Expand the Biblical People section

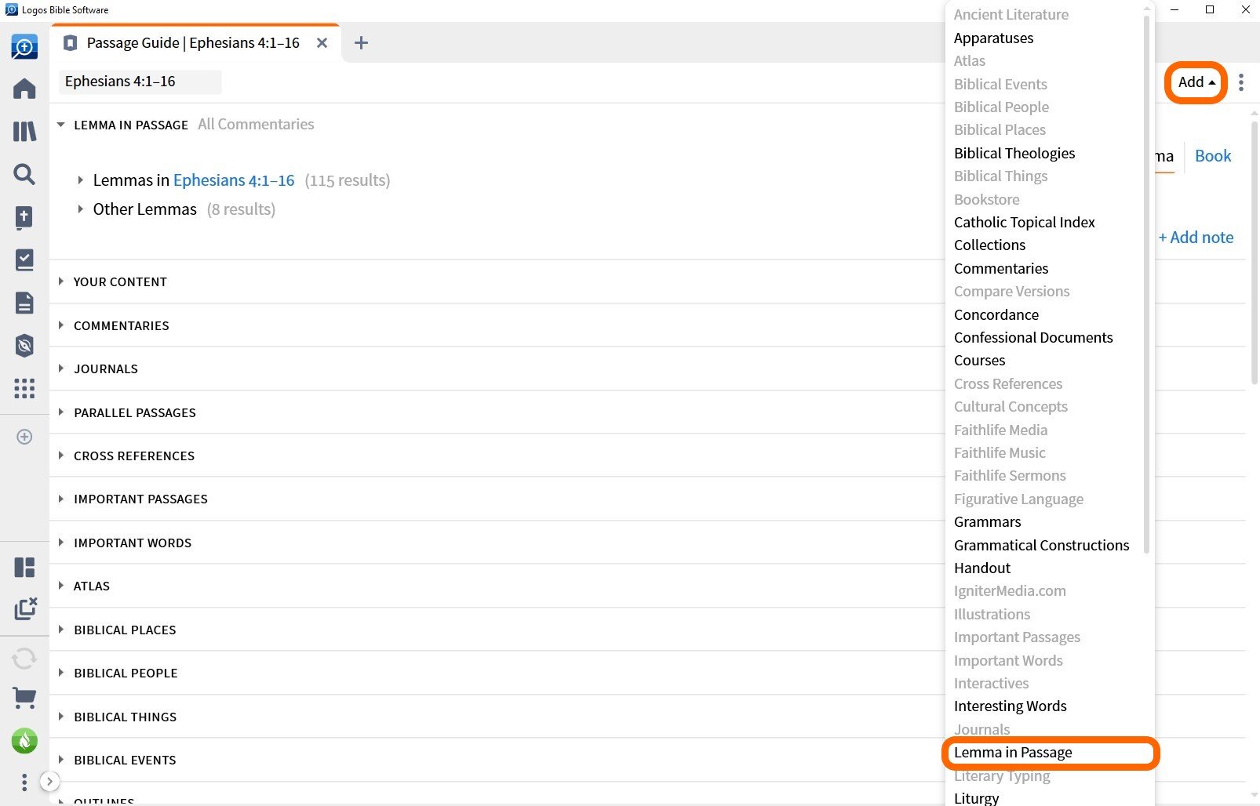(x=61, y=673)
